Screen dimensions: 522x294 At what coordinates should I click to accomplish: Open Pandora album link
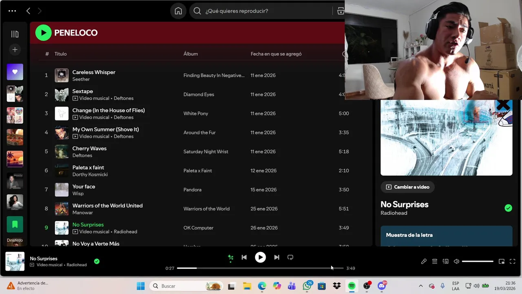pos(192,190)
